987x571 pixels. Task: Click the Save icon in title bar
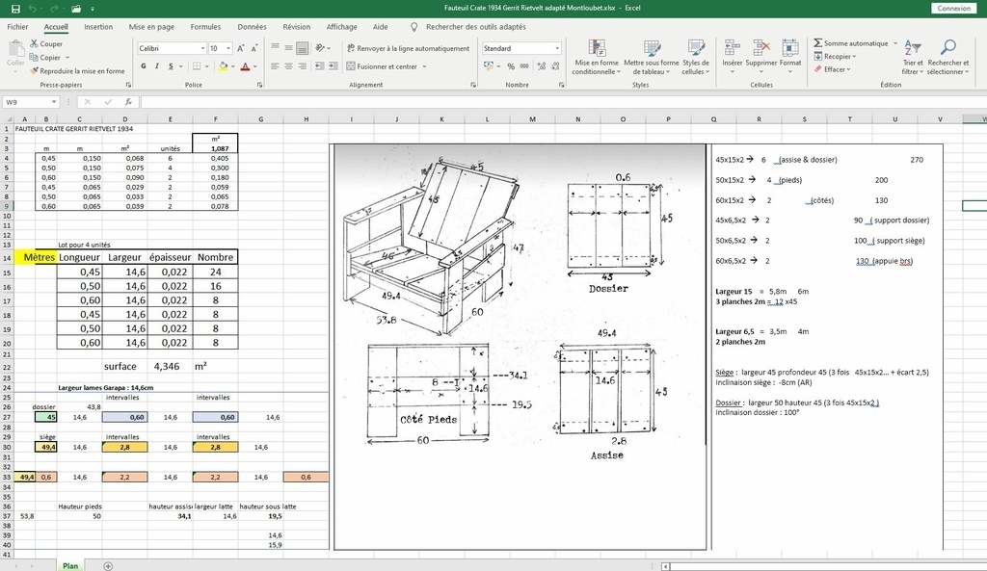15,8
